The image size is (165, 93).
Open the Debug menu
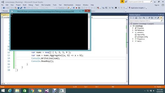point(31,5)
